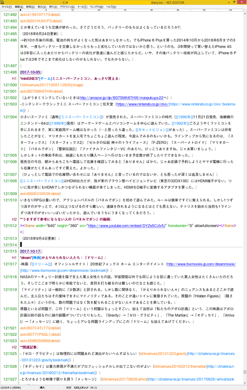Click the [[1992年]] keyword
The height and width of the screenshot is (390, 247).
coord(180,123)
